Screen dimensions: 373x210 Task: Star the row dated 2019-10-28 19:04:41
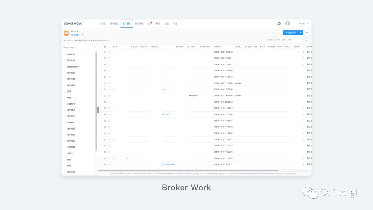(109, 58)
